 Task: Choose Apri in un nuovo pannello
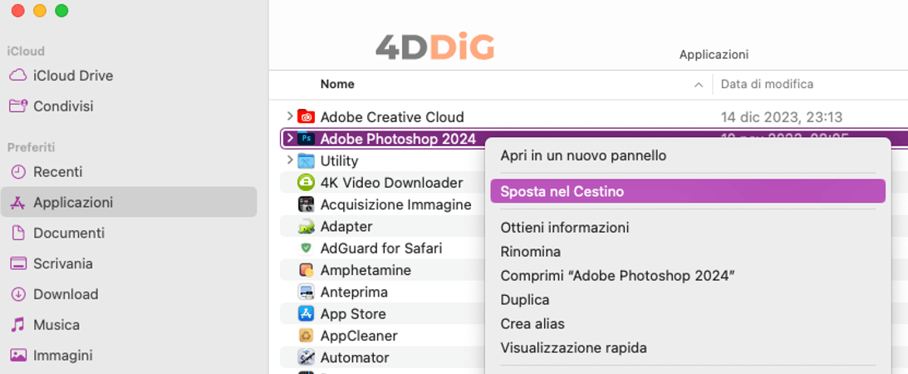[584, 155]
